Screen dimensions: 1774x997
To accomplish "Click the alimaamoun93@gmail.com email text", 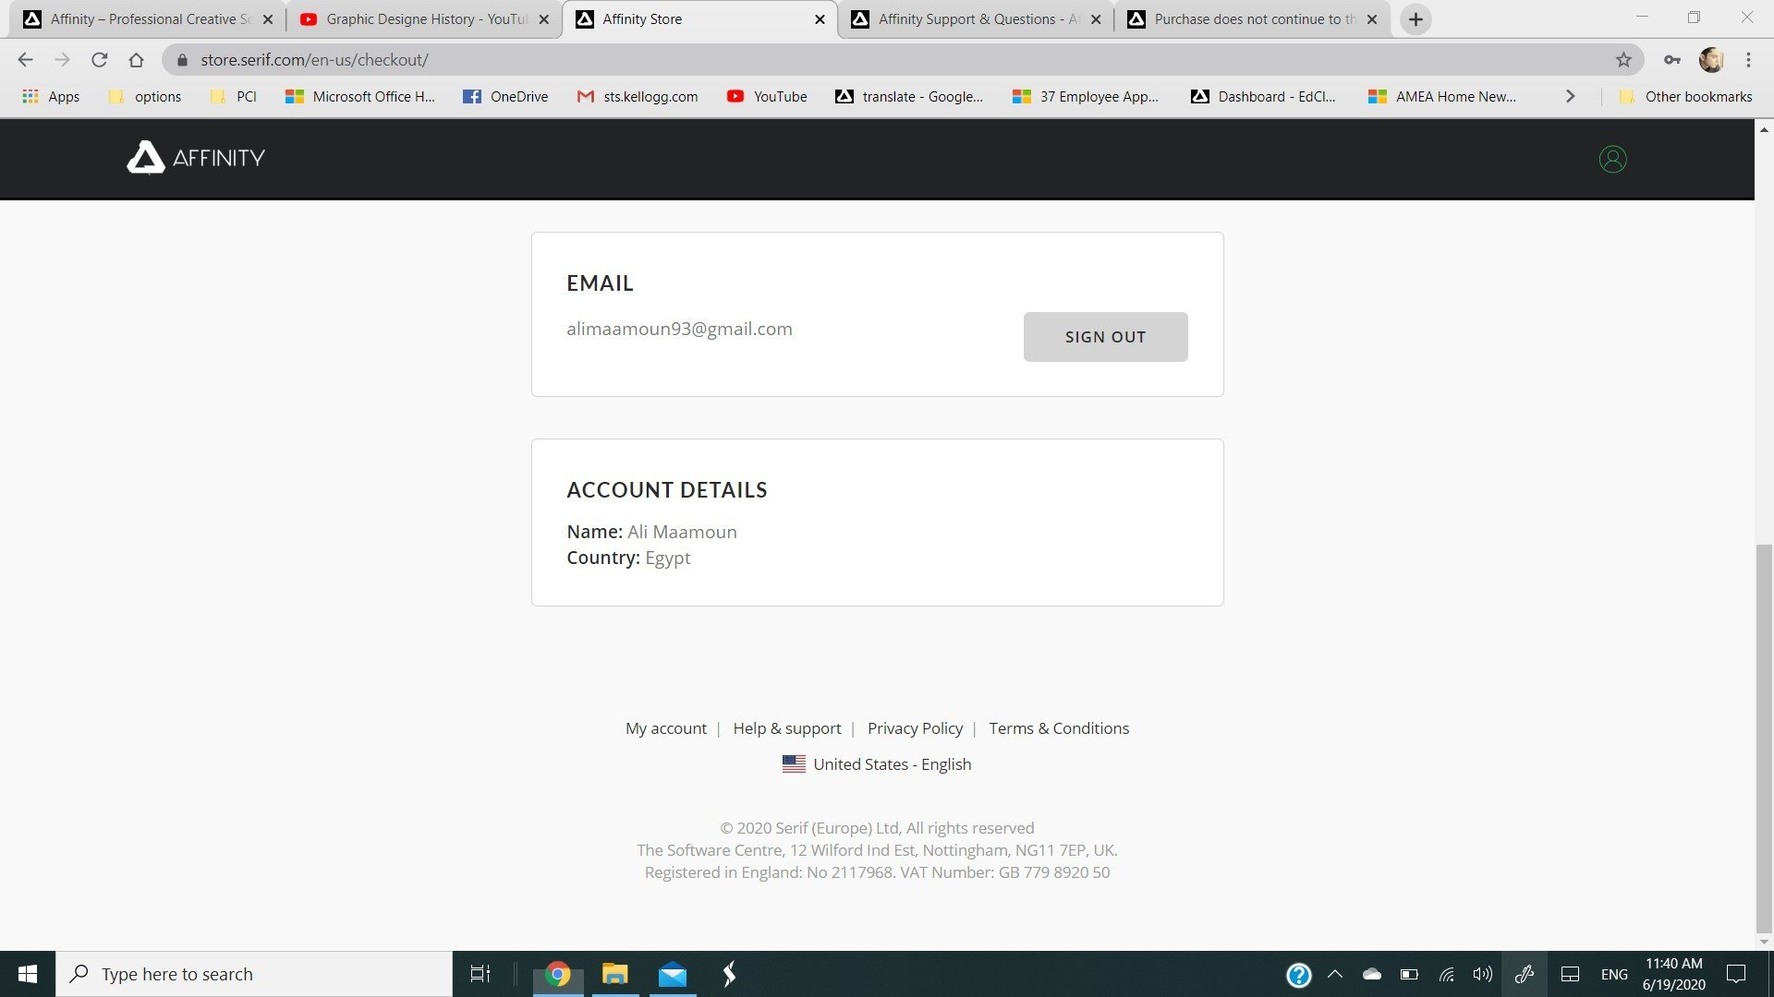I will [x=679, y=329].
